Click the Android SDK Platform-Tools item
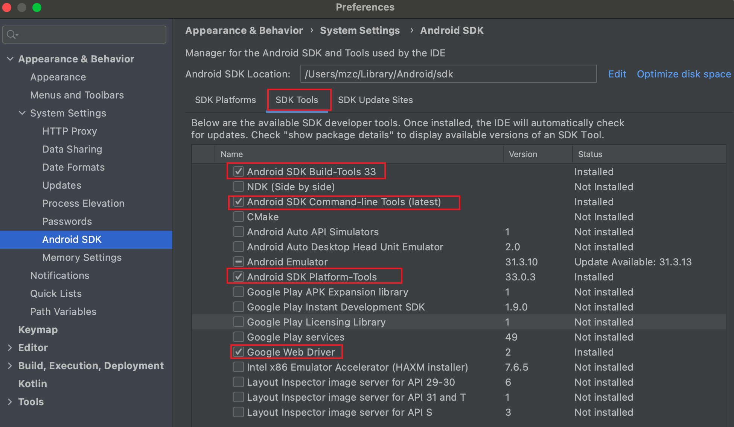The height and width of the screenshot is (427, 734). coord(311,277)
